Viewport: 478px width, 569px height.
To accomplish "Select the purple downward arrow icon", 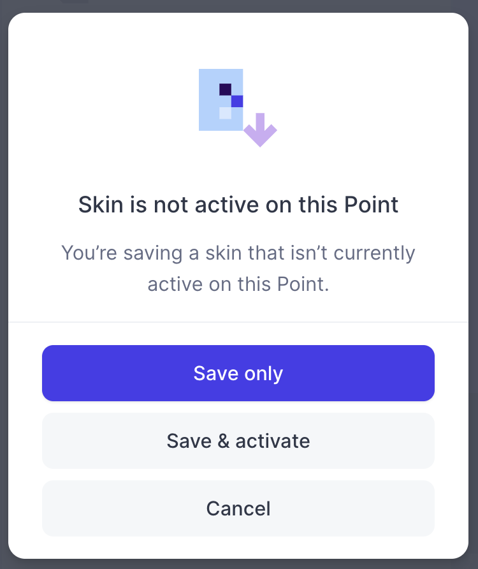I will pos(259,131).
